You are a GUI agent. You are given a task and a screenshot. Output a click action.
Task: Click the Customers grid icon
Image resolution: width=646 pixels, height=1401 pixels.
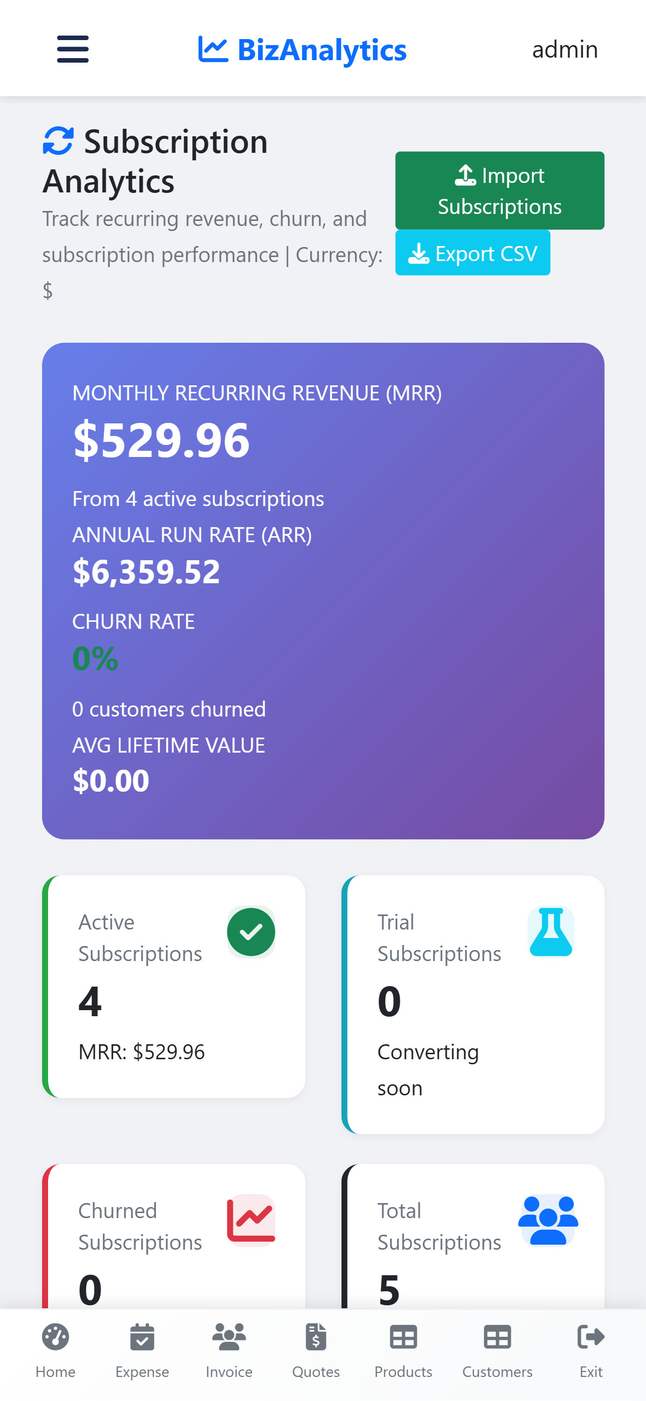click(x=498, y=1337)
